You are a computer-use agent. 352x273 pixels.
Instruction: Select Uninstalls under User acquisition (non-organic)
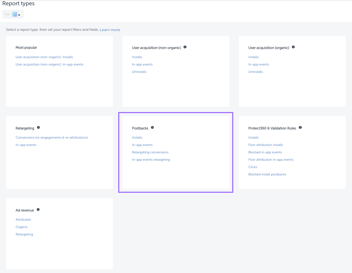click(x=139, y=72)
